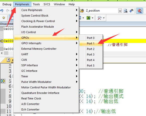This screenshot has width=146, height=116.
Task: Open the green System Viewer board icon
Action: [88, 18]
